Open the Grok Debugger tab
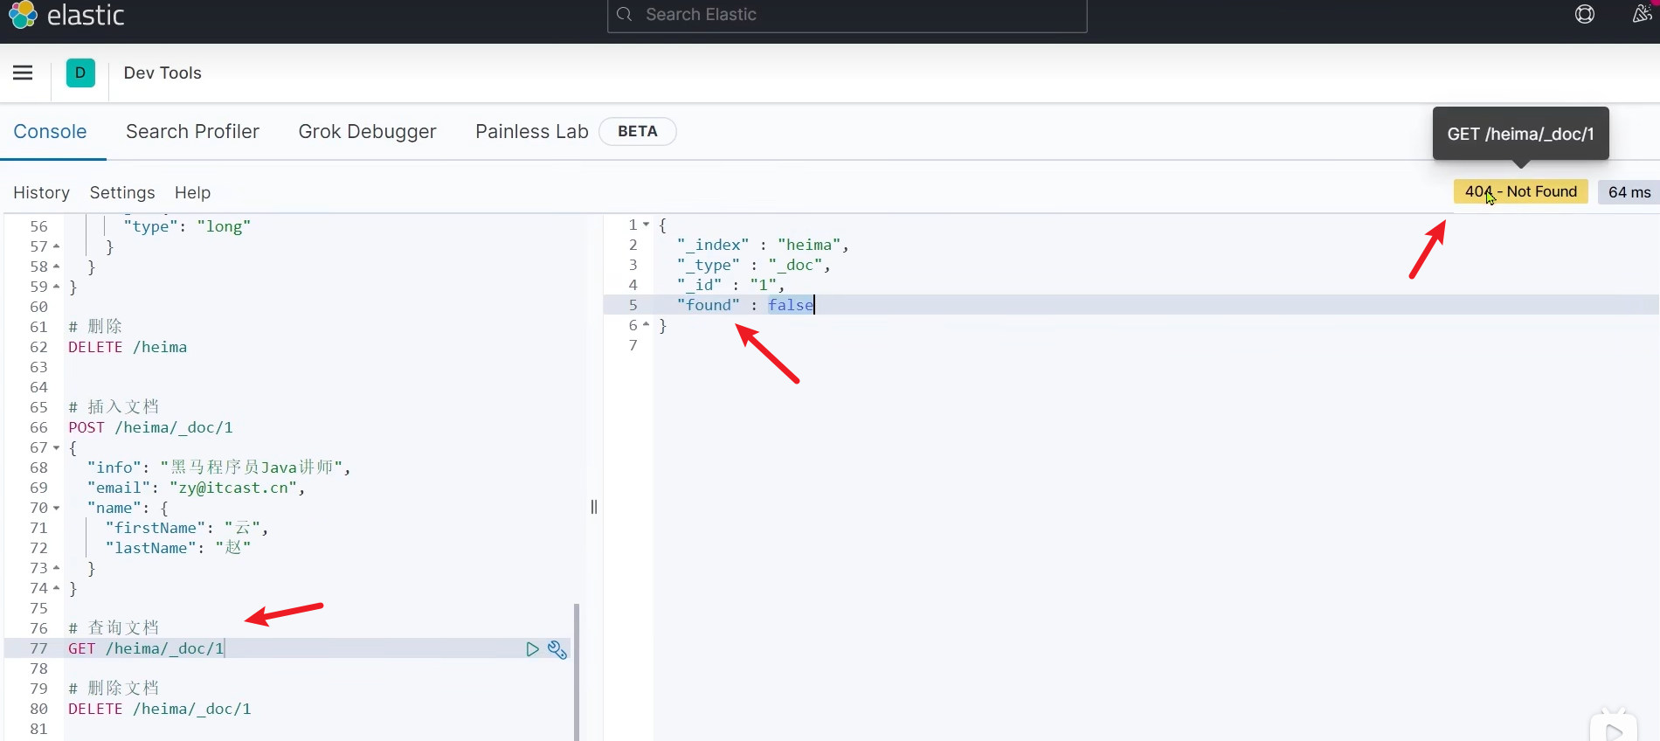 click(367, 131)
